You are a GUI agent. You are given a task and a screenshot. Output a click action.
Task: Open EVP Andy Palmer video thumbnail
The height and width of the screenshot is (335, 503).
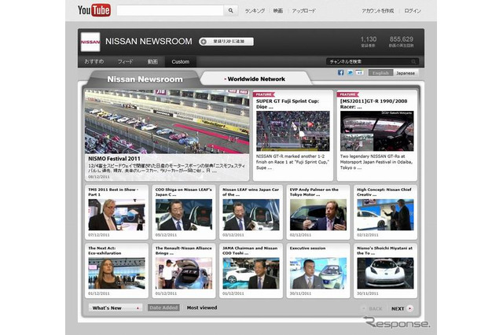tap(318, 215)
